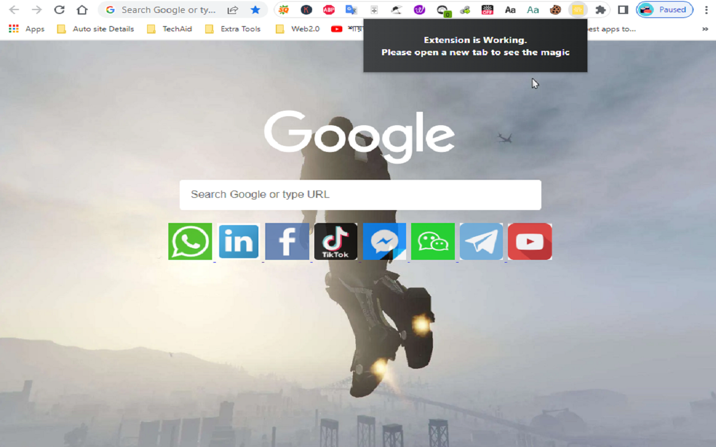Open the Messenger shortcut
Viewport: 716px width, 447px height.
click(x=384, y=241)
